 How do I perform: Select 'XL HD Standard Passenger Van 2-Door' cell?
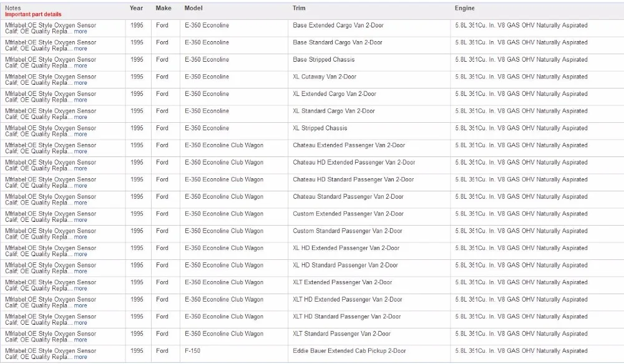click(x=346, y=265)
